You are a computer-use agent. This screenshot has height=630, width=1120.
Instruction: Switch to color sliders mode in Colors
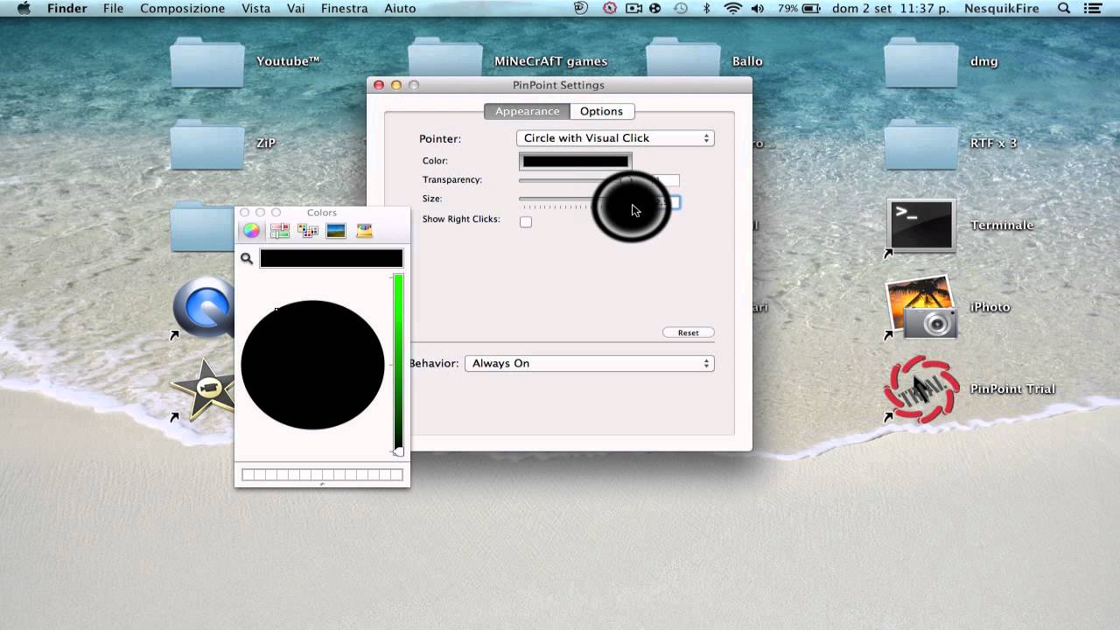coord(280,231)
